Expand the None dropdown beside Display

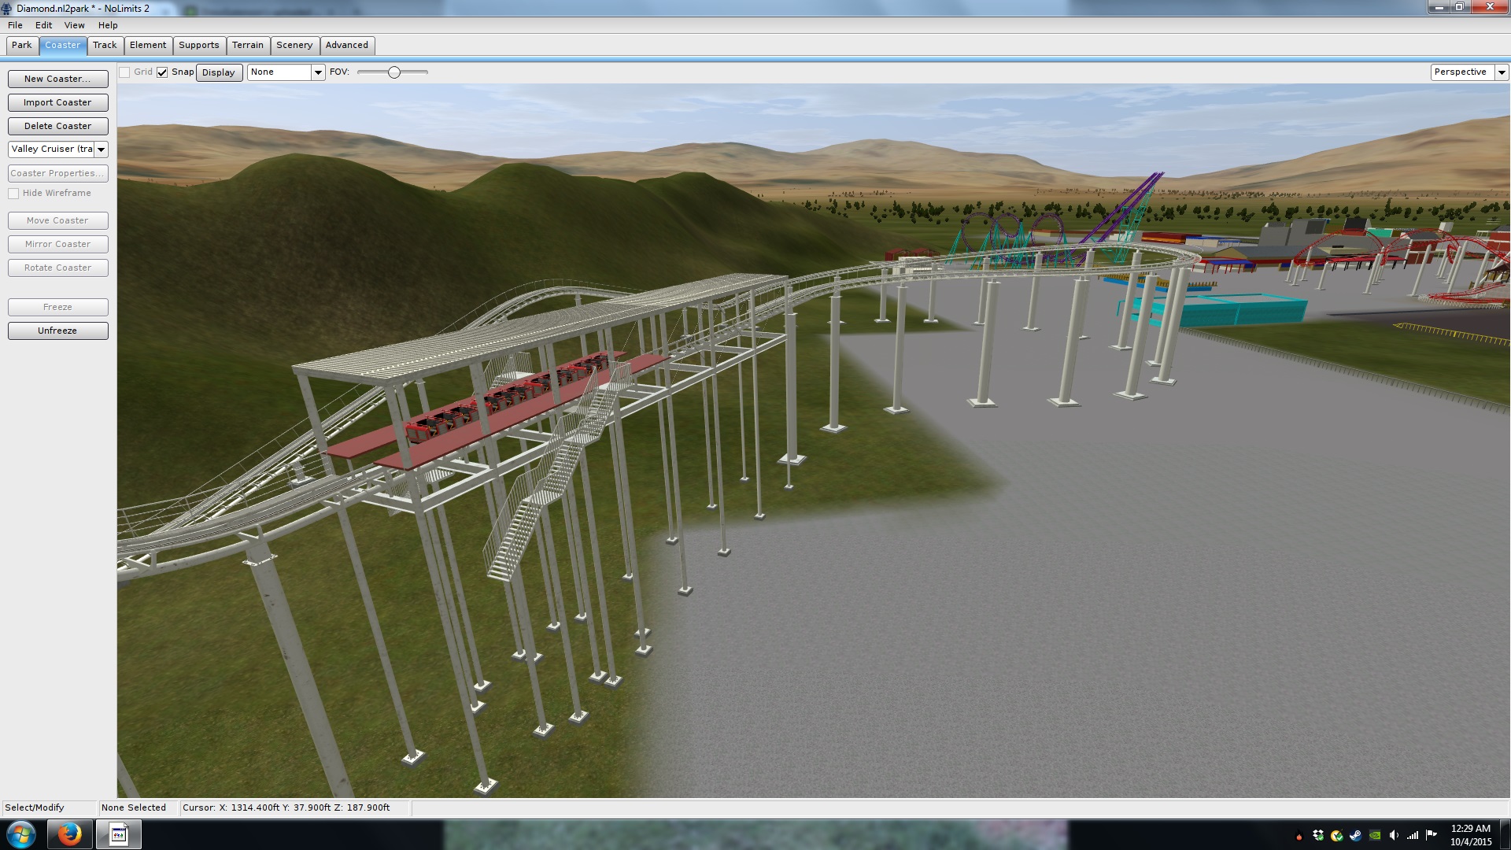click(x=318, y=72)
